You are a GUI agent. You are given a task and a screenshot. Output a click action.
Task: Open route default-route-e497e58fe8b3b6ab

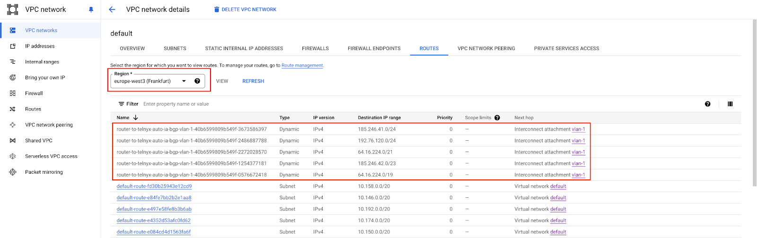[x=154, y=209]
